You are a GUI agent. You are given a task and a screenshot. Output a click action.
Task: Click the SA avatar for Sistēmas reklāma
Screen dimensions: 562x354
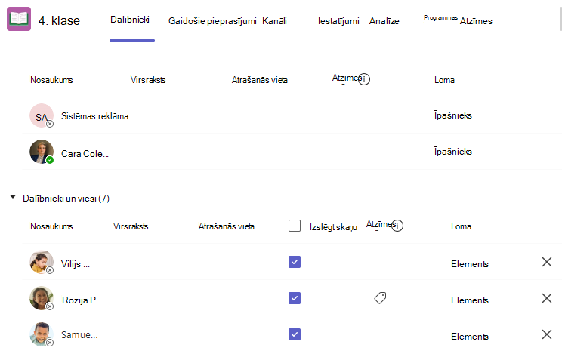pos(42,115)
